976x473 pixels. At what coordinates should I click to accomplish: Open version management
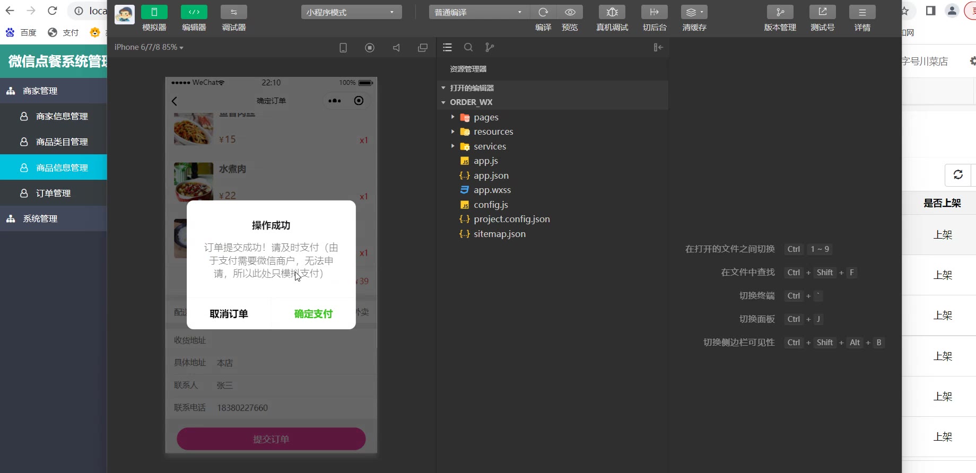pos(780,12)
